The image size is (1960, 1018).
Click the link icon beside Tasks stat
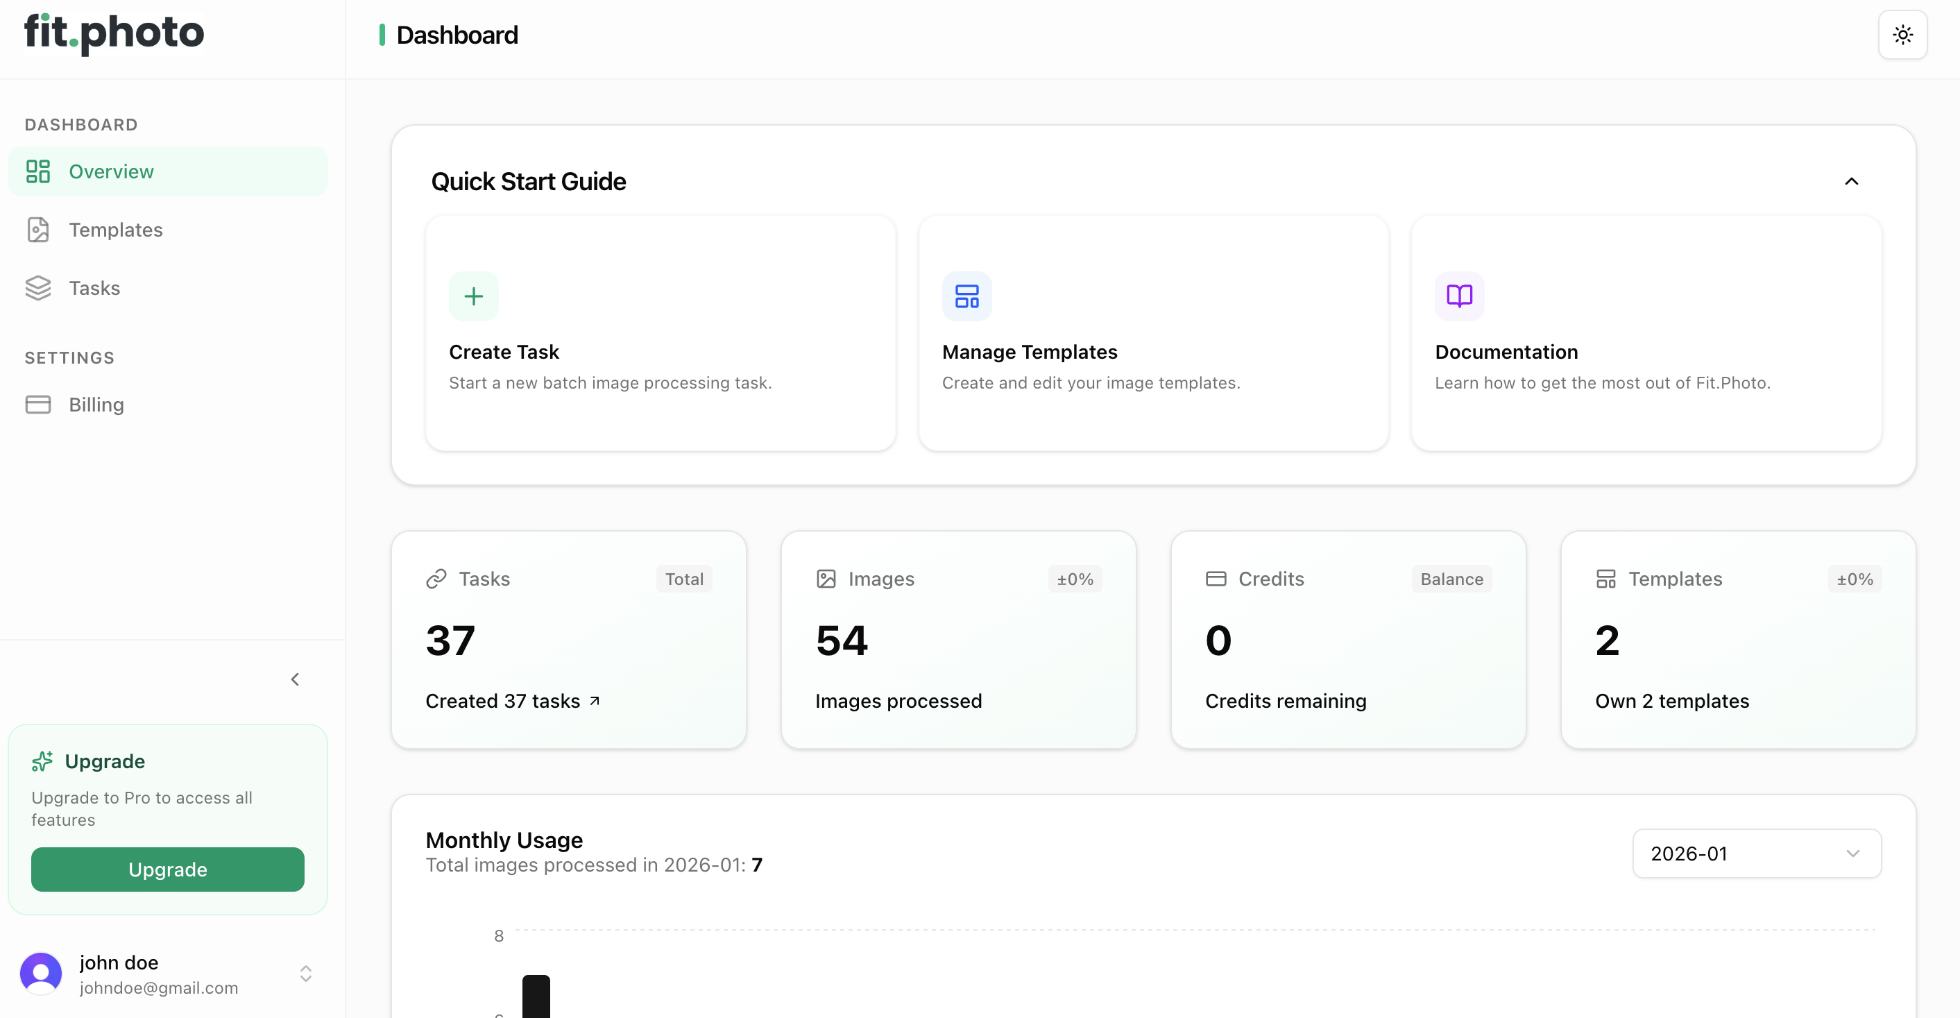click(435, 578)
